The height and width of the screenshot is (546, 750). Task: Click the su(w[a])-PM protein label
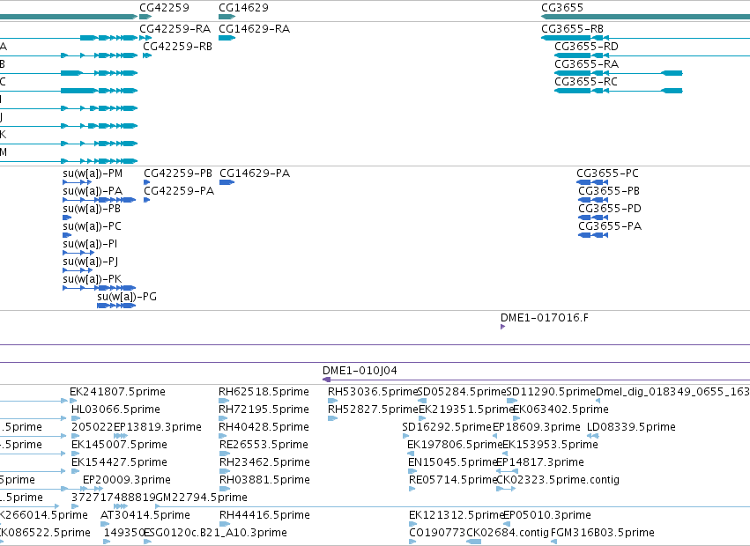[93, 173]
